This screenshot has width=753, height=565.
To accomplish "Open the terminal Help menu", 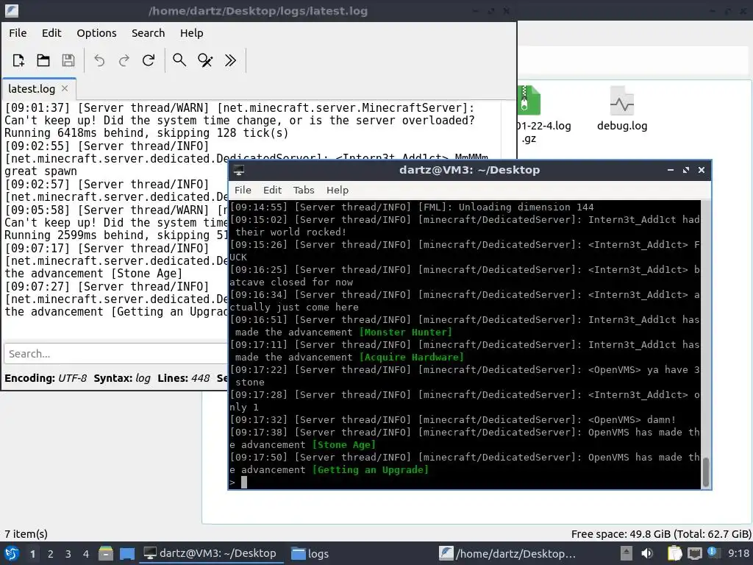I will pos(337,191).
